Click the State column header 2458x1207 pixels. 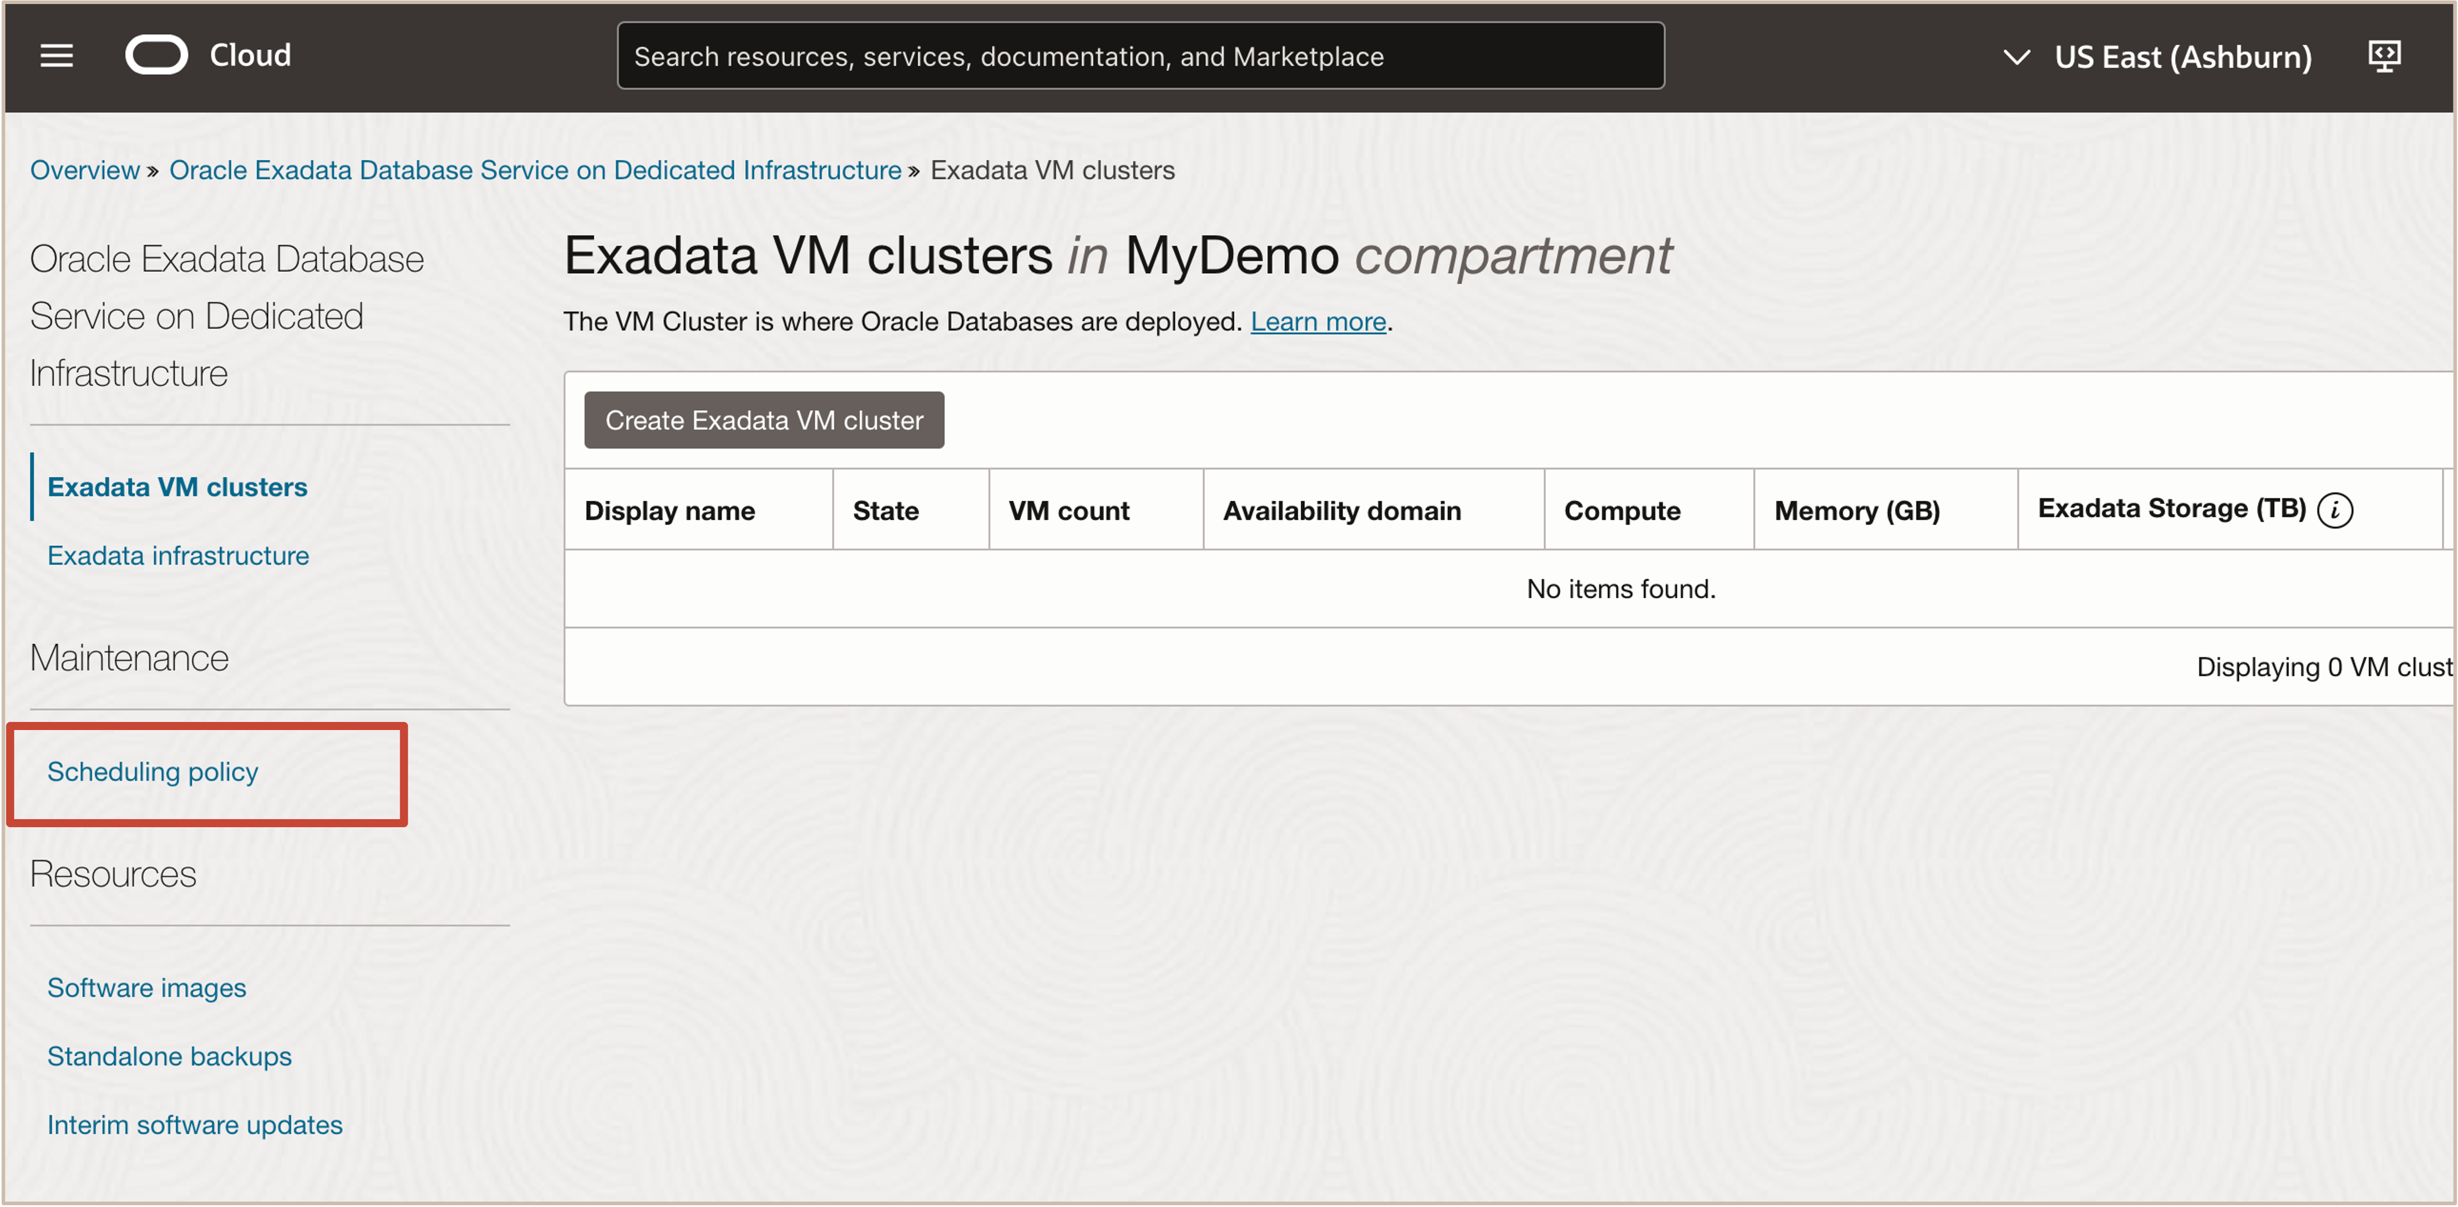(885, 511)
